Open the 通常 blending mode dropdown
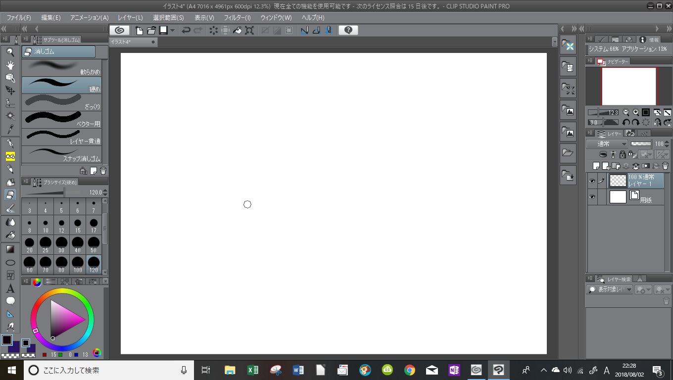This screenshot has height=380, width=673. pyautogui.click(x=607, y=144)
